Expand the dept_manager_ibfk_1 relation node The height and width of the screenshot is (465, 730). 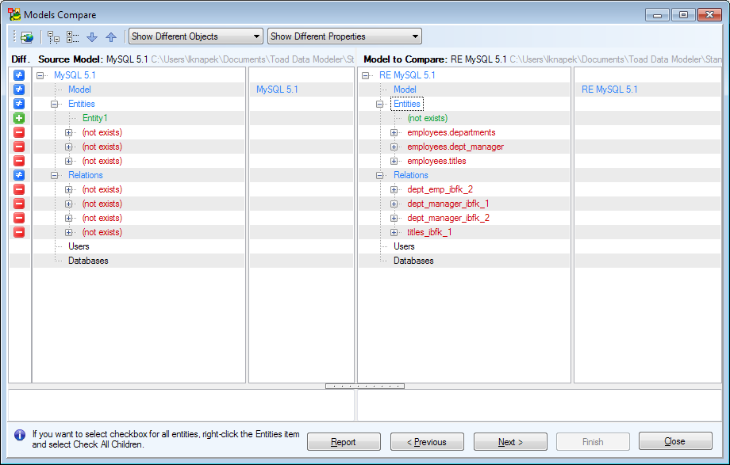tap(394, 204)
